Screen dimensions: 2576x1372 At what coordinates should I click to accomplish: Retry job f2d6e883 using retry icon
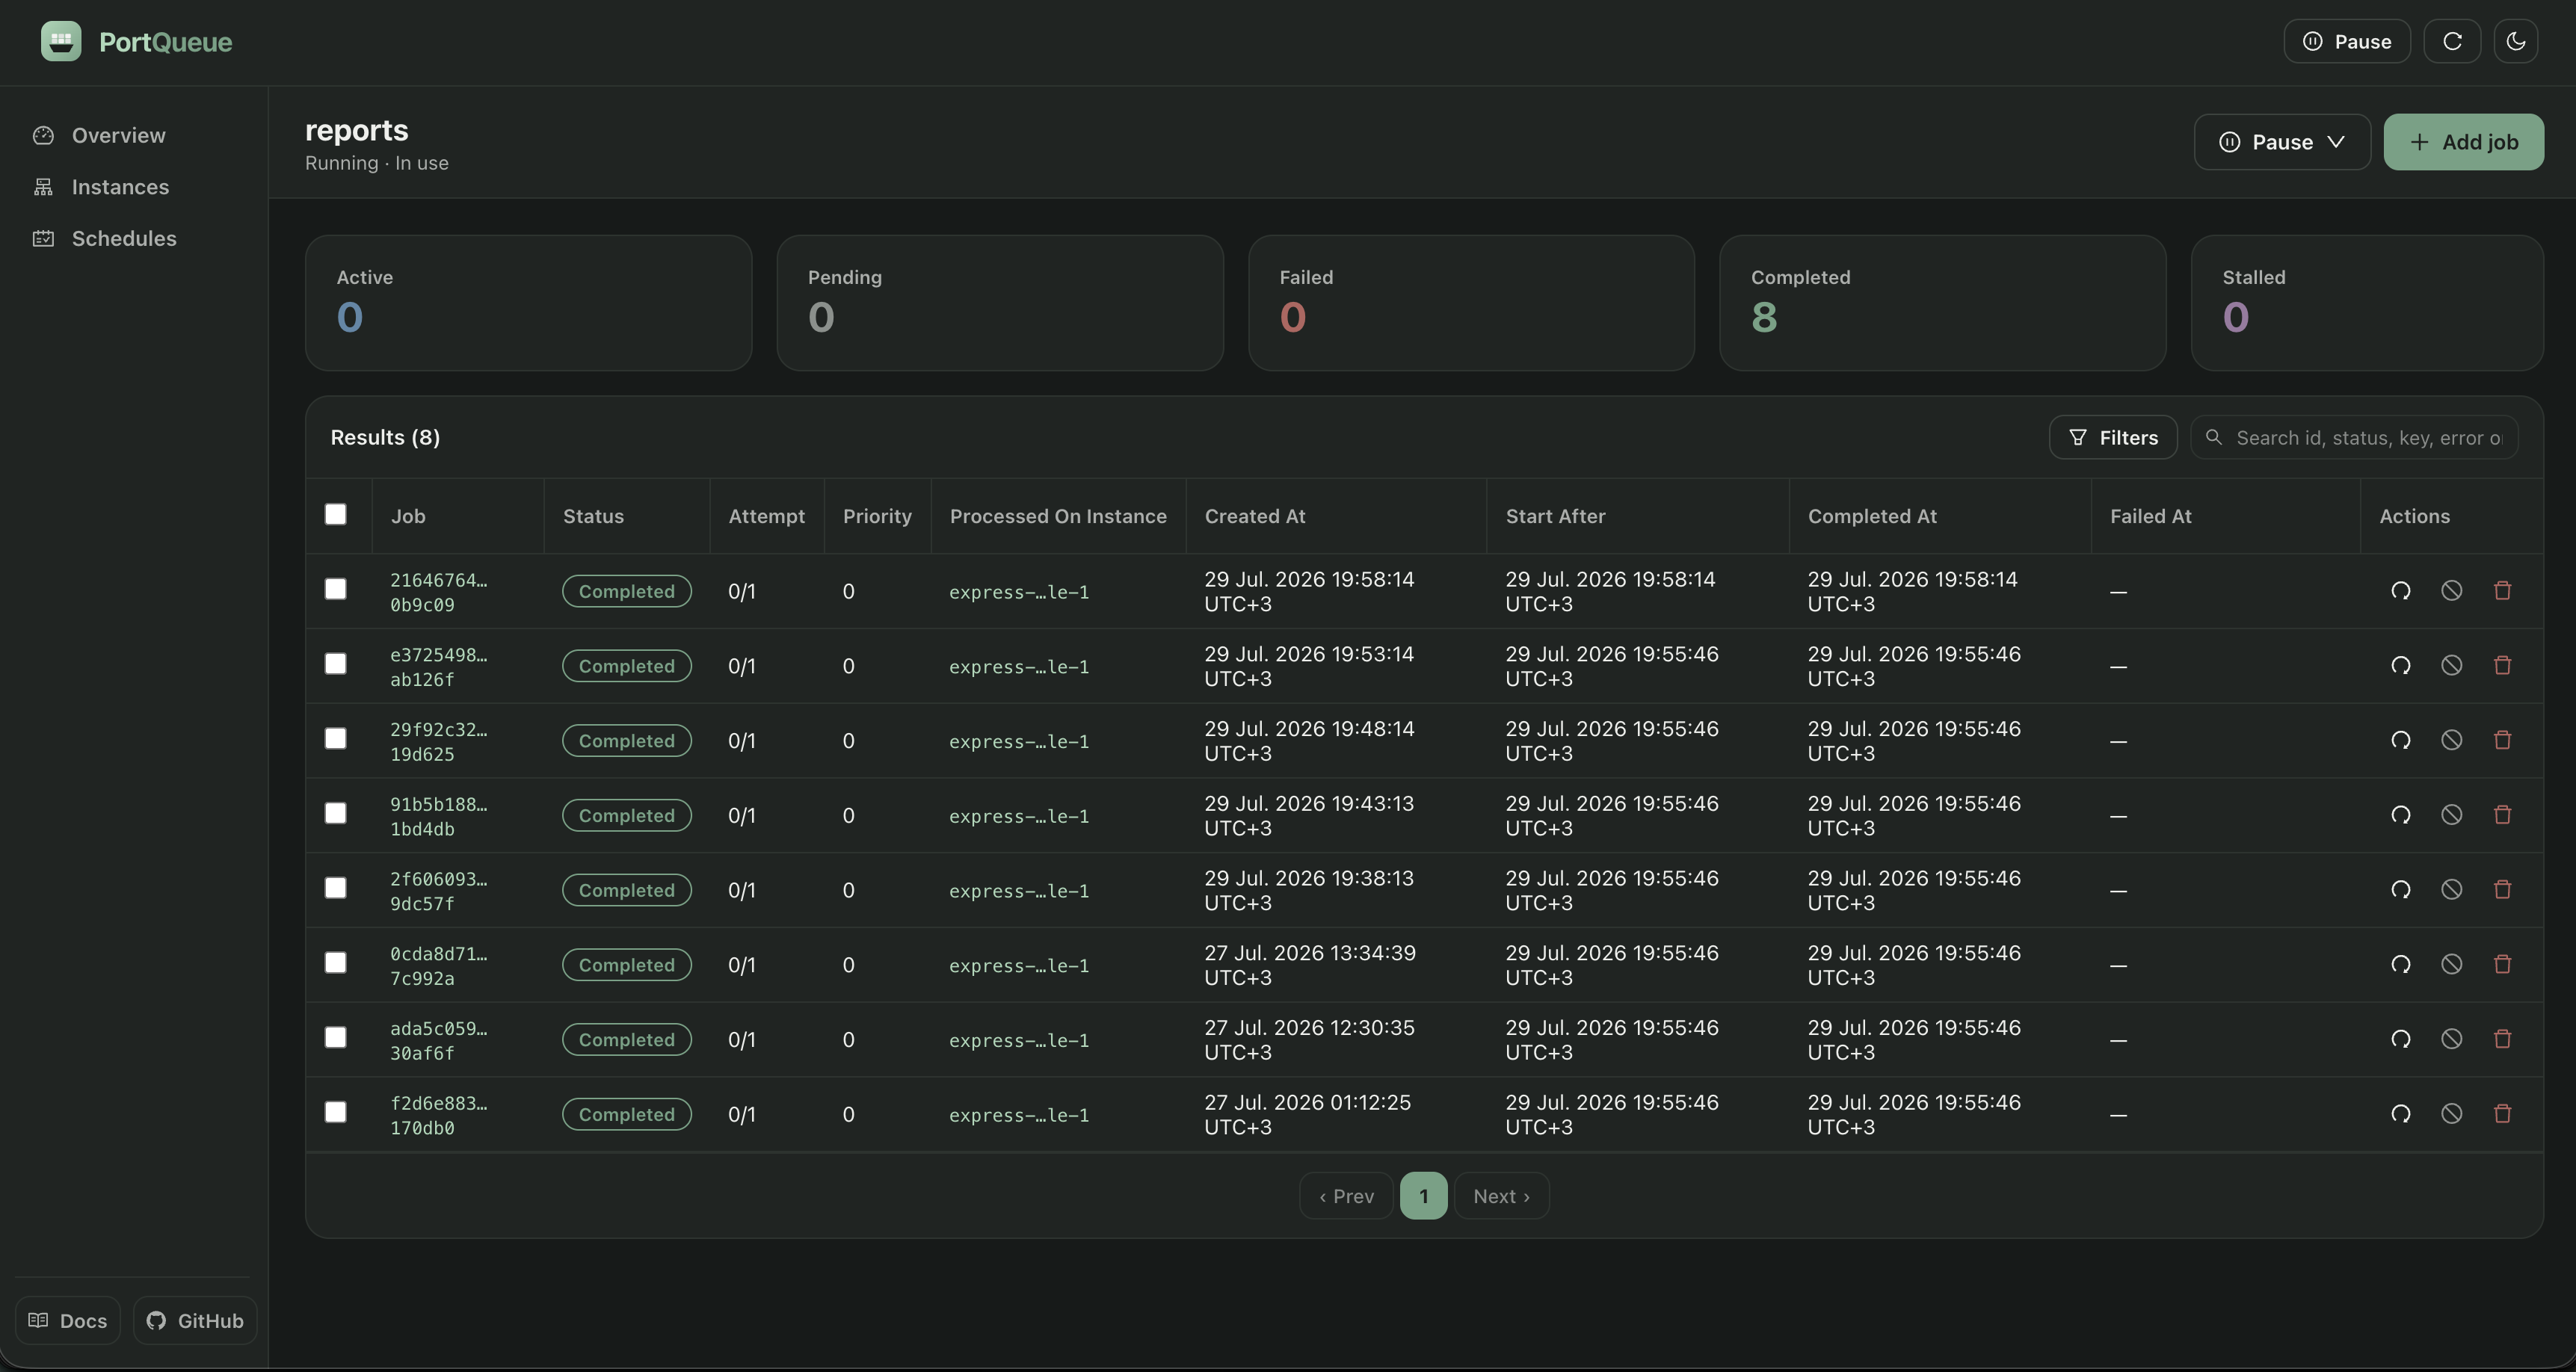coord(2400,1114)
